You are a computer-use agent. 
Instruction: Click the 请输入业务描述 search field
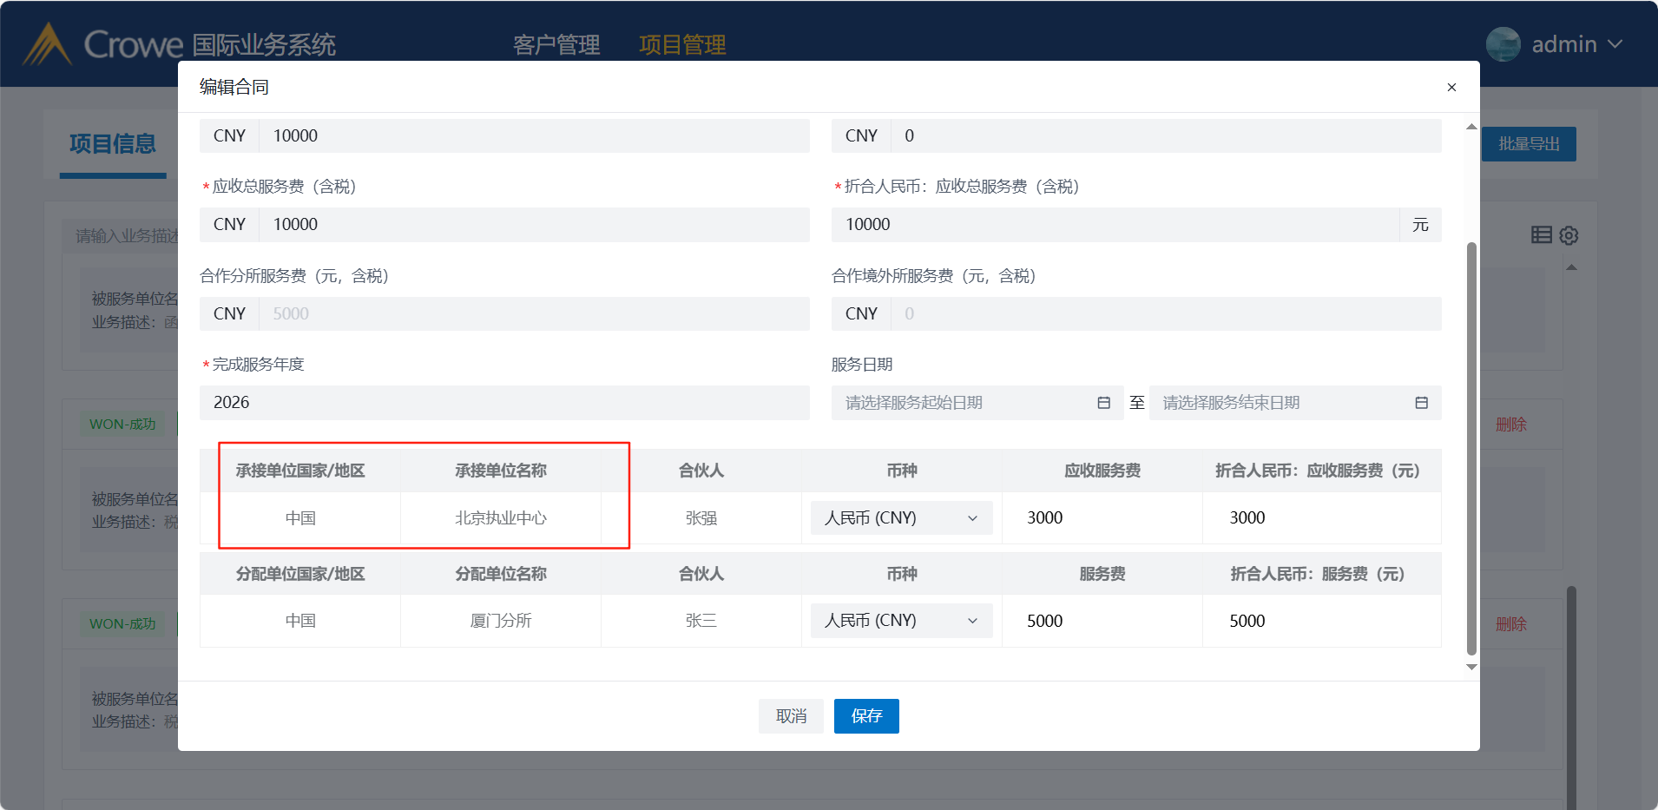tap(122, 236)
